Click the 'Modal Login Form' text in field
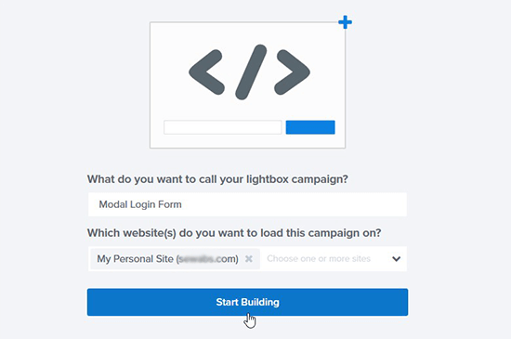Viewport: 511px width, 339px height. pyautogui.click(x=140, y=204)
